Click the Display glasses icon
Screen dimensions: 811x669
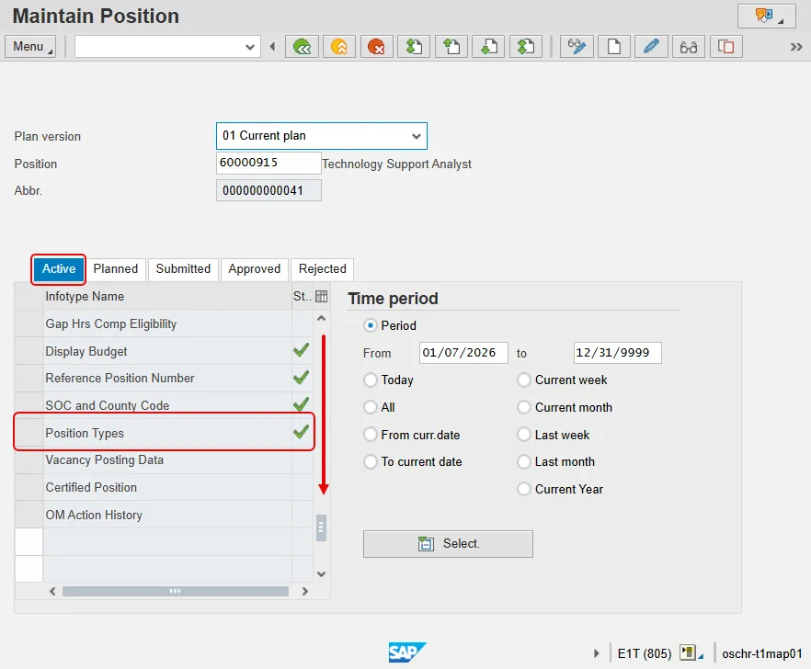689,47
